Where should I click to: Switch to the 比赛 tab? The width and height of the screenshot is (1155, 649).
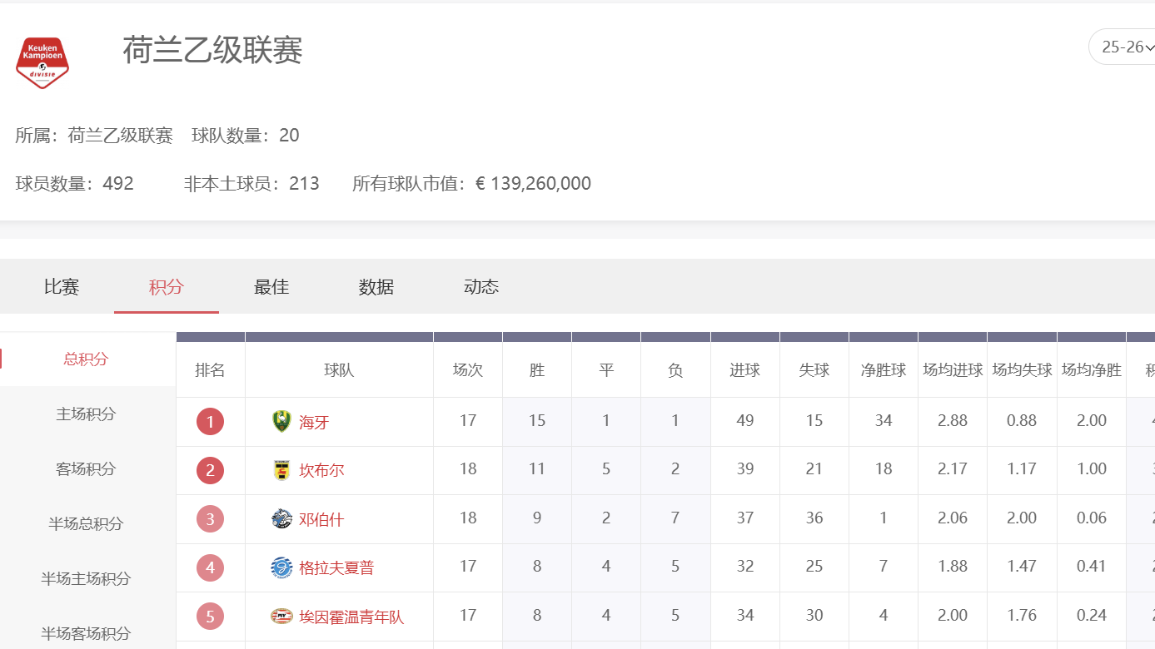(61, 286)
